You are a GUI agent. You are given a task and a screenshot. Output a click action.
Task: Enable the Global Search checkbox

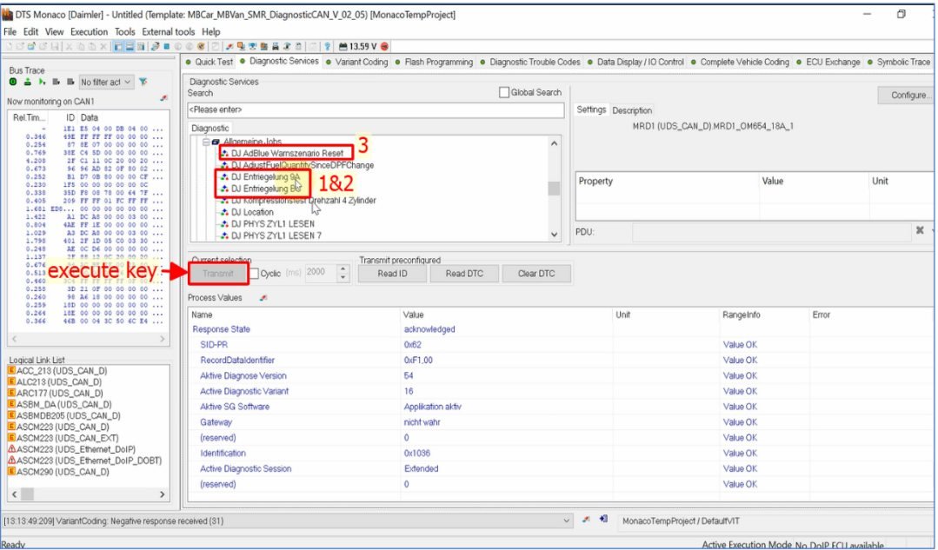point(504,93)
